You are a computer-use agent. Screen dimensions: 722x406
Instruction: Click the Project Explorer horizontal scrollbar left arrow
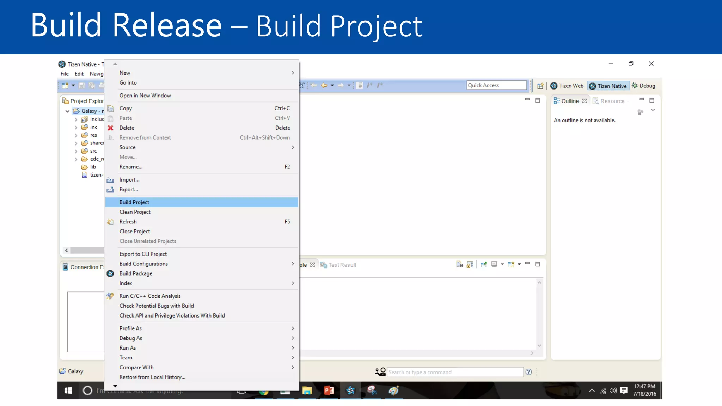click(x=66, y=250)
